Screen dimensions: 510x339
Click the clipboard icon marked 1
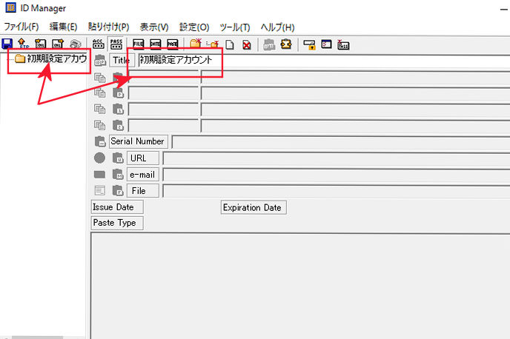point(118,109)
